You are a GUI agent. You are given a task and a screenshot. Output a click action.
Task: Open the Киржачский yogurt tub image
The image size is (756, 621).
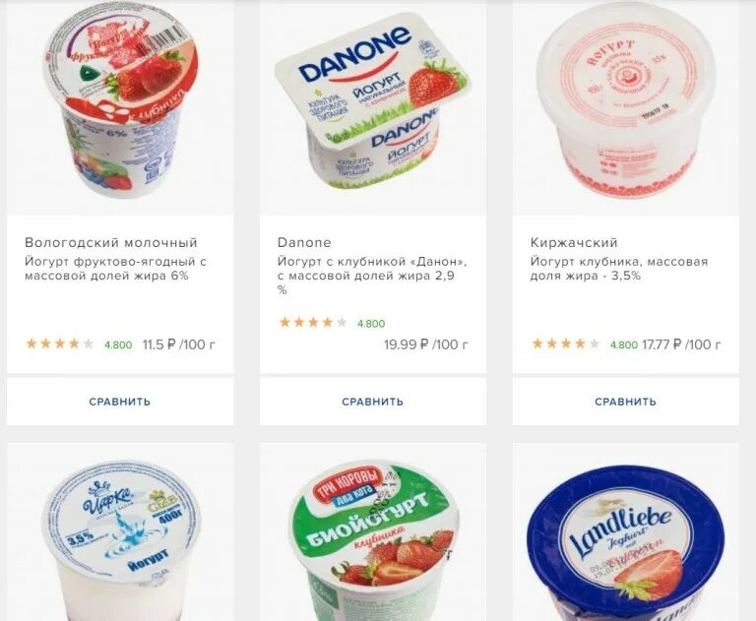click(625, 102)
